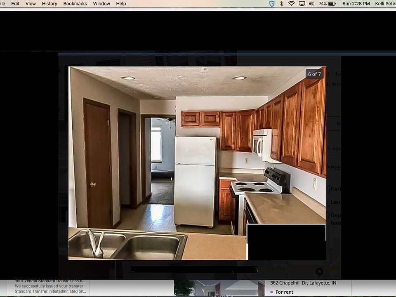Image resolution: width=396 pixels, height=297 pixels.
Task: Open the Wi-Fi status menu
Action: click(292, 4)
